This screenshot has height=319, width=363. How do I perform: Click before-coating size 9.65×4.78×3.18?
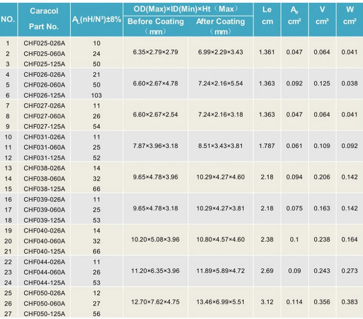[x=155, y=209]
